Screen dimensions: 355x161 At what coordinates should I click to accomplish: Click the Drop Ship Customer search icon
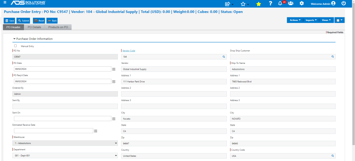(332, 57)
